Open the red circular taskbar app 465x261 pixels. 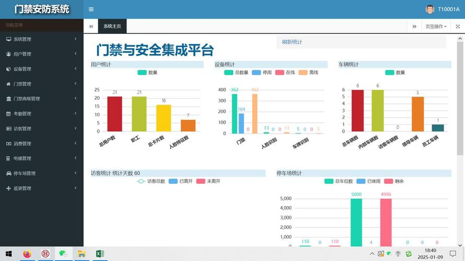46,254
